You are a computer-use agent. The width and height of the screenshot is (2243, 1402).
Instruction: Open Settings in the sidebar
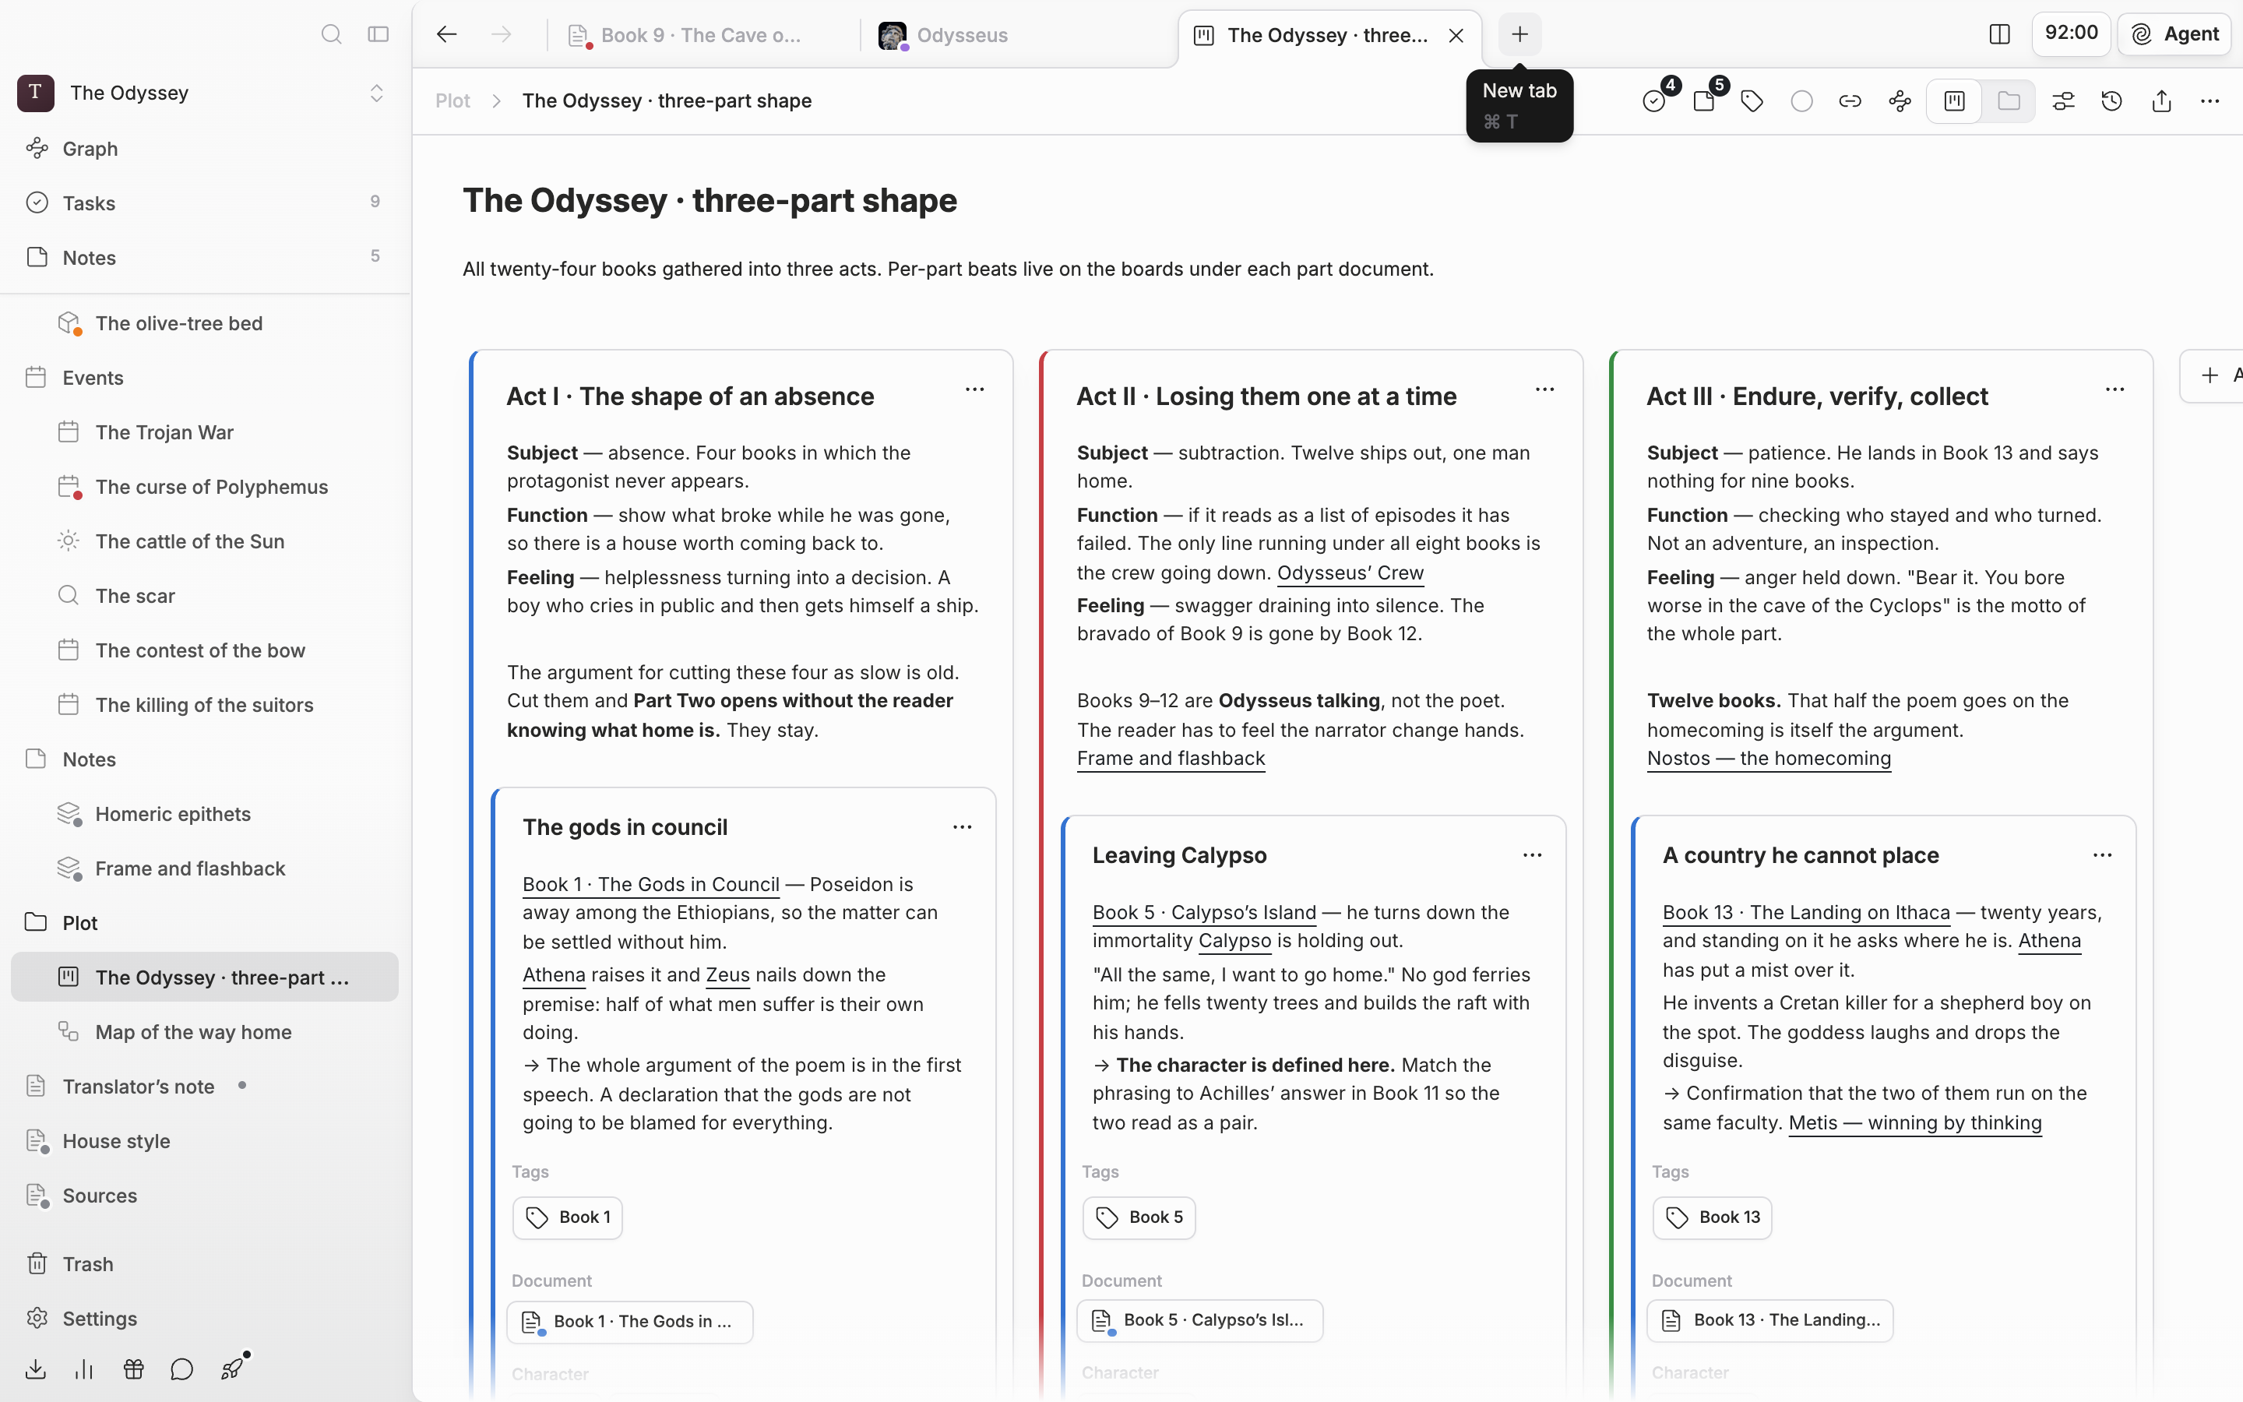[205, 1319]
